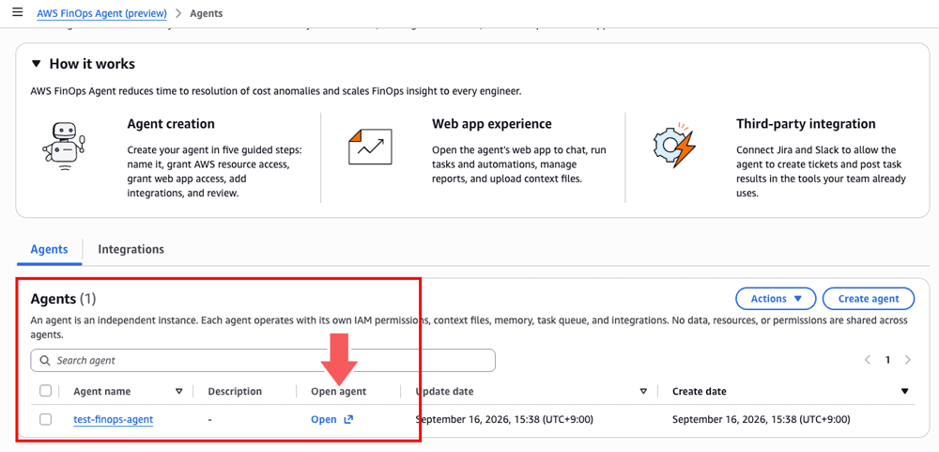Click the Open agent column header
The height and width of the screenshot is (452, 939).
pos(338,392)
